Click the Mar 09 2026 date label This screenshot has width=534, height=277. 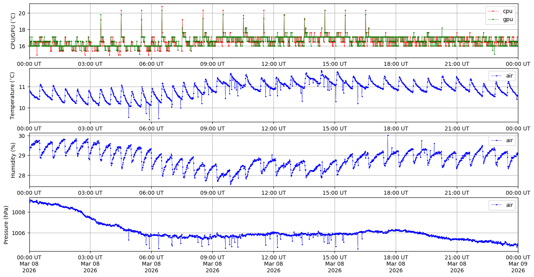518,267
